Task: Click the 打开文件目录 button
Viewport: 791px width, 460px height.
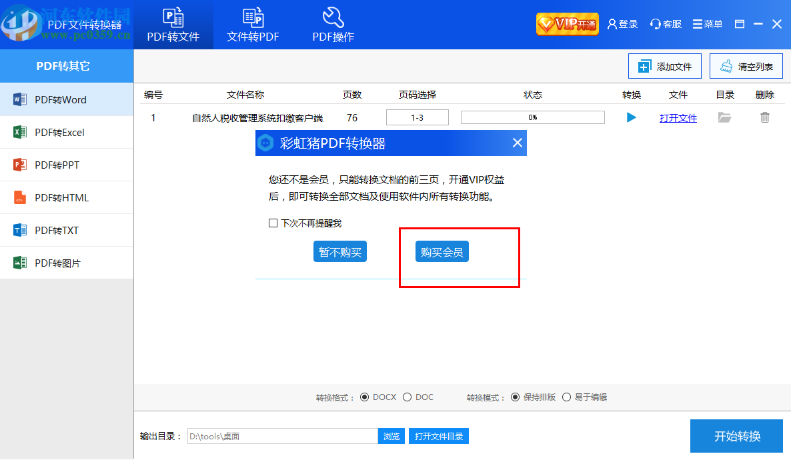Action: pos(439,436)
